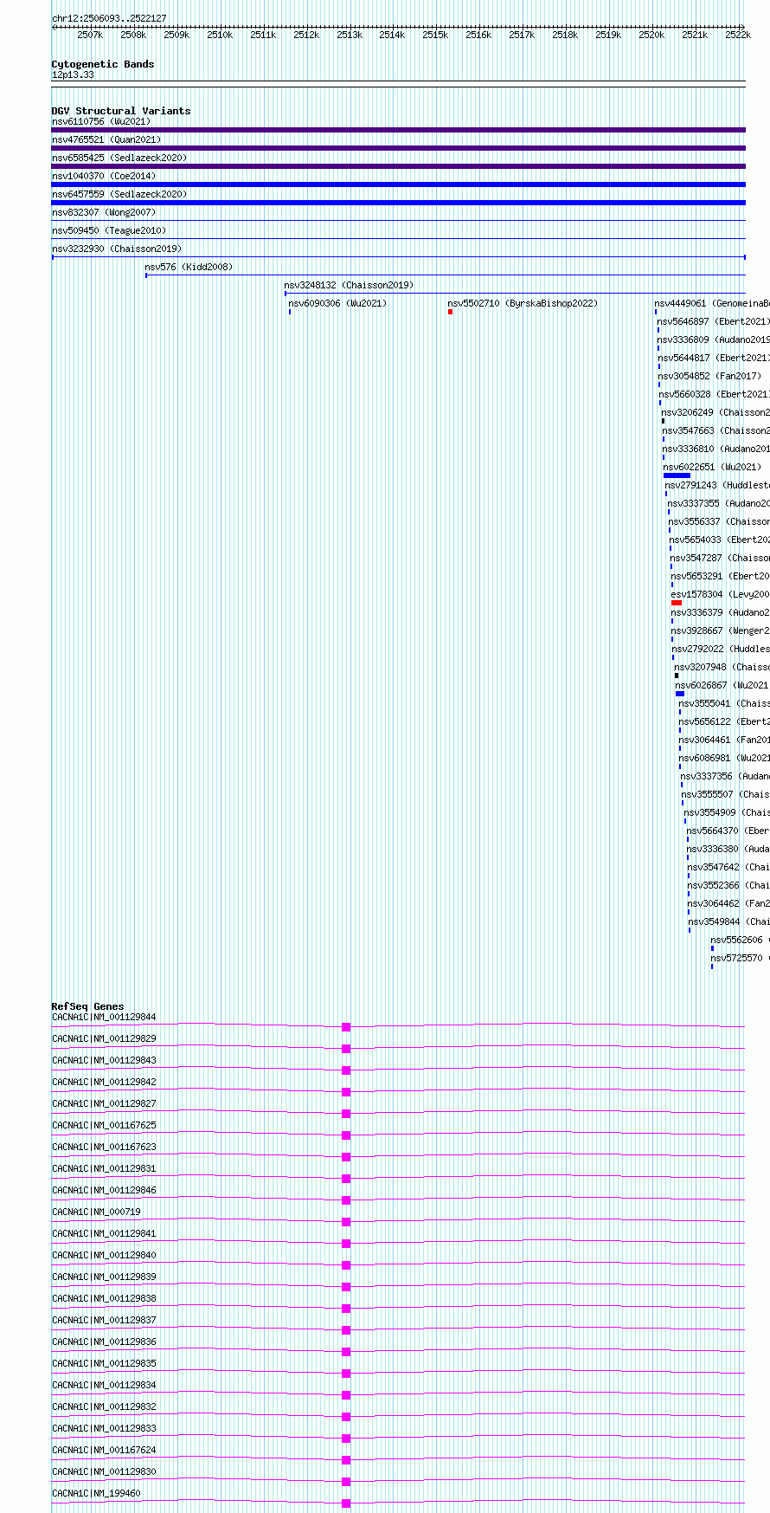This screenshot has height=1513, width=770.
Task: Open nsv832307 (Wong2007) variant label
Action: 104,213
